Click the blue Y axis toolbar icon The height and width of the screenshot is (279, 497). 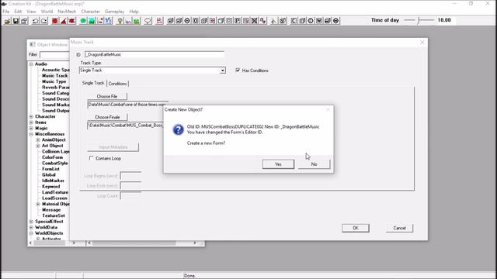click(x=109, y=21)
